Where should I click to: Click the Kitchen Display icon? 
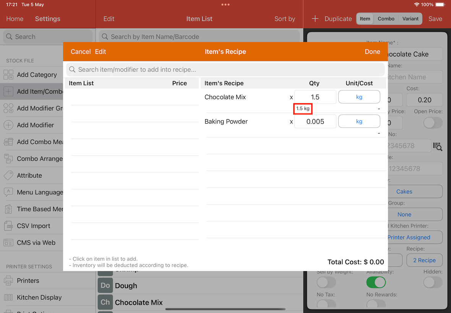coord(8,297)
